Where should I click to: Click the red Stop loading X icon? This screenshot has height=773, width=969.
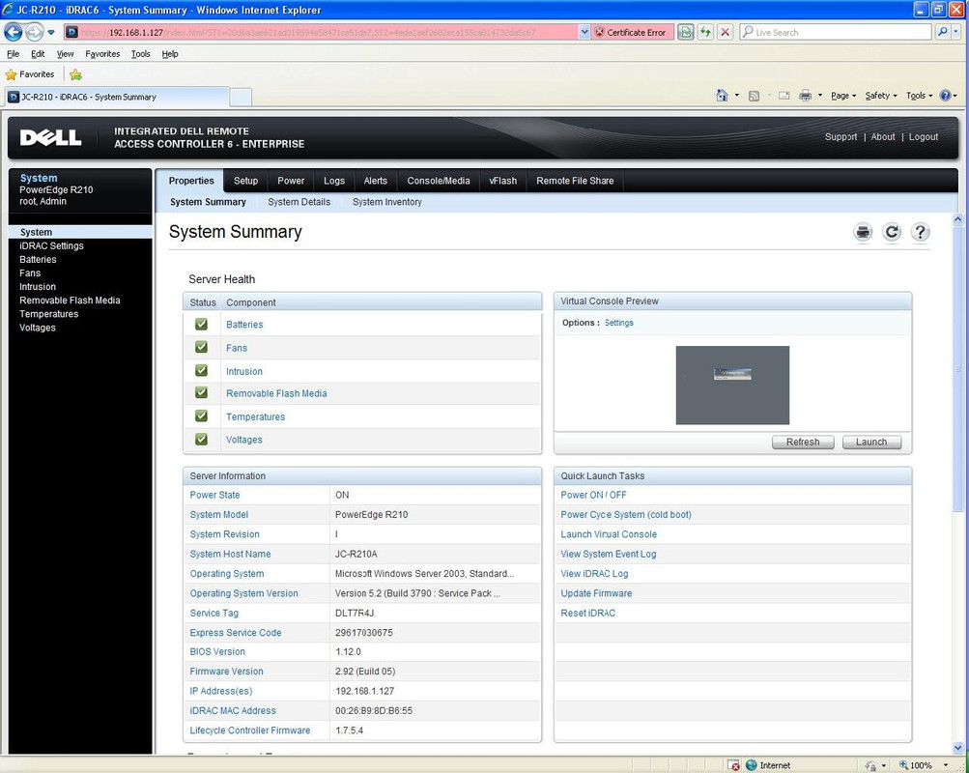click(x=726, y=32)
